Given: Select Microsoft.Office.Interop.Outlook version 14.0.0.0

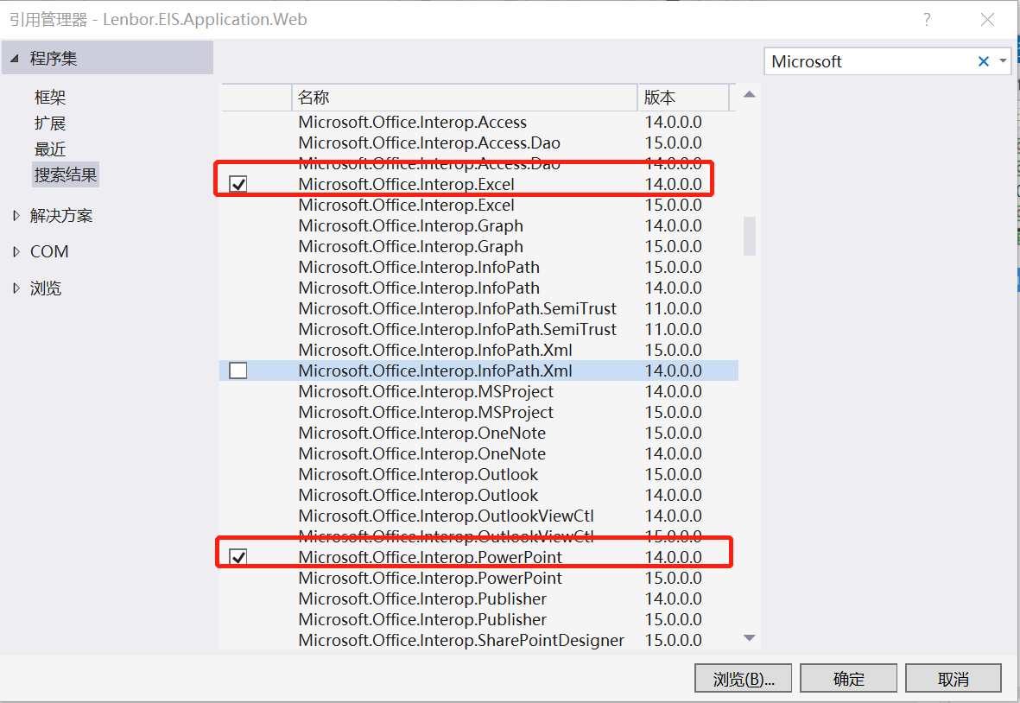Looking at the screenshot, I should point(478,496).
